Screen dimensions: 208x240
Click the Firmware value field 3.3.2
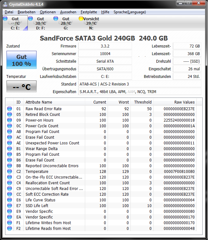point(105,46)
